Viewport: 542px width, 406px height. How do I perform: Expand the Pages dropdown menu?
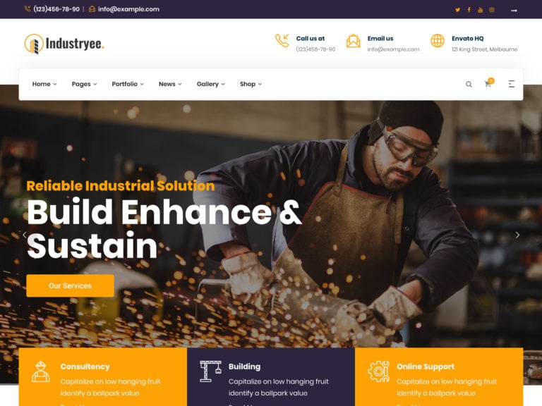84,84
